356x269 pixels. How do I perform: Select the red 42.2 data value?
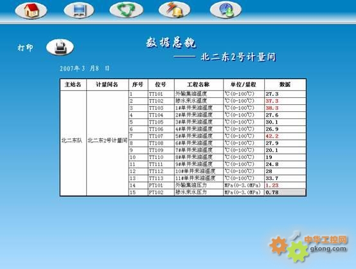click(x=272, y=136)
